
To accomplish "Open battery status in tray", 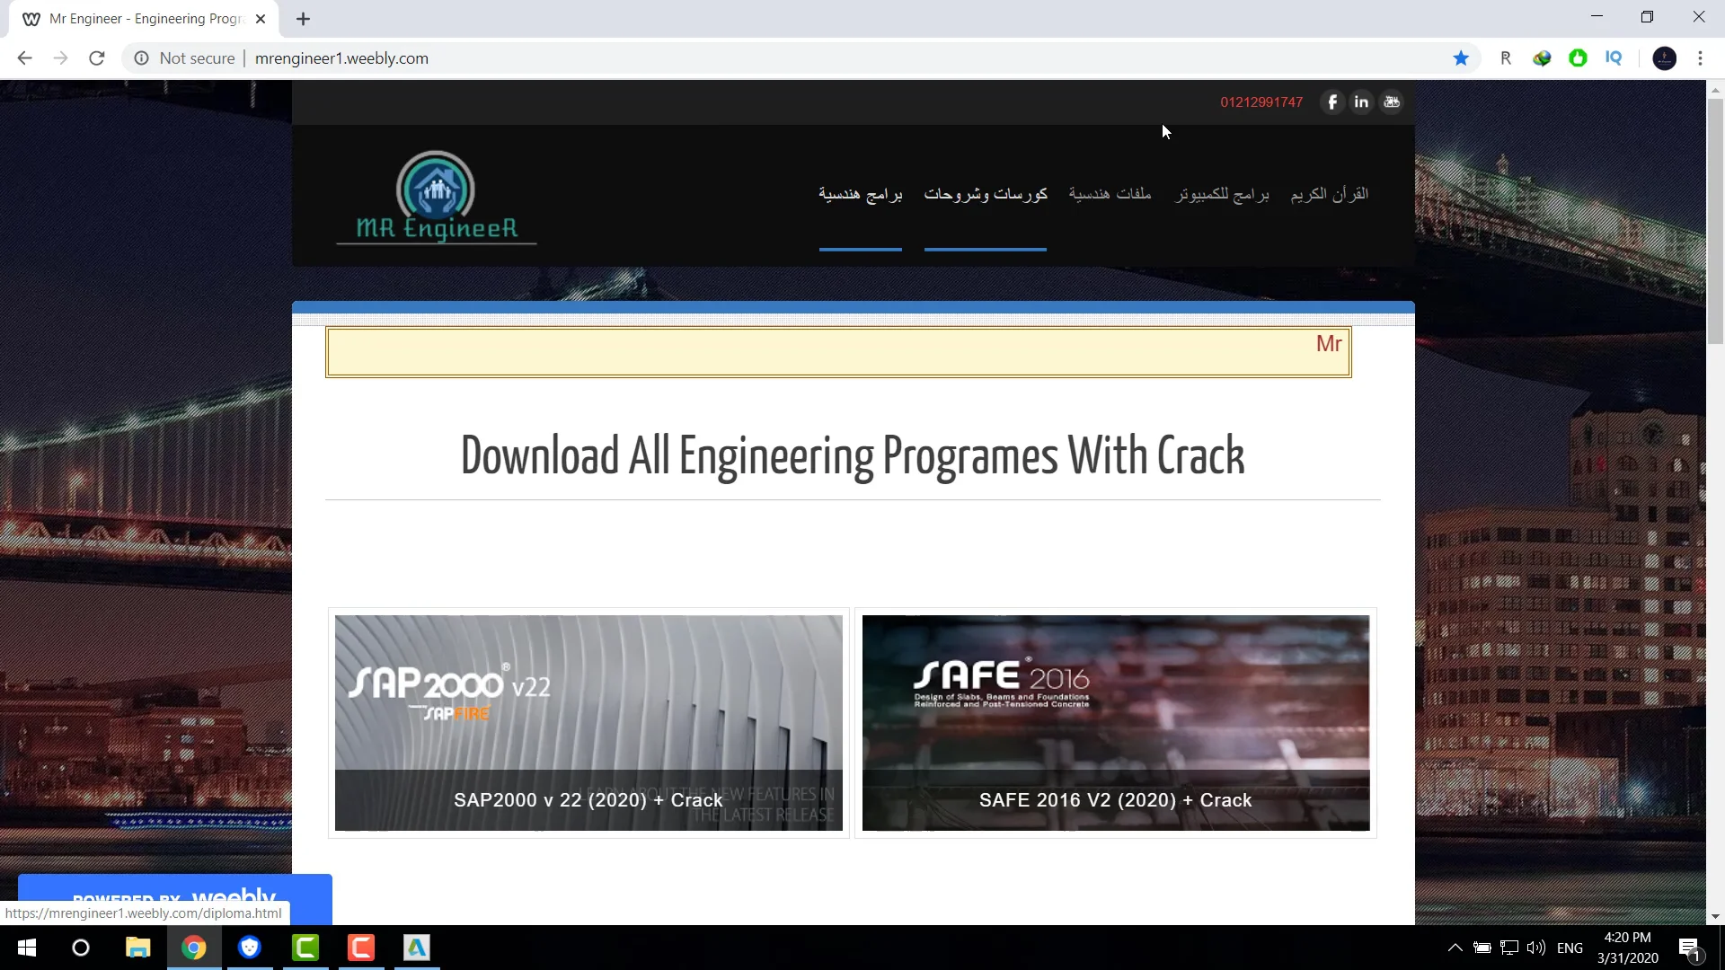I will (1482, 948).
